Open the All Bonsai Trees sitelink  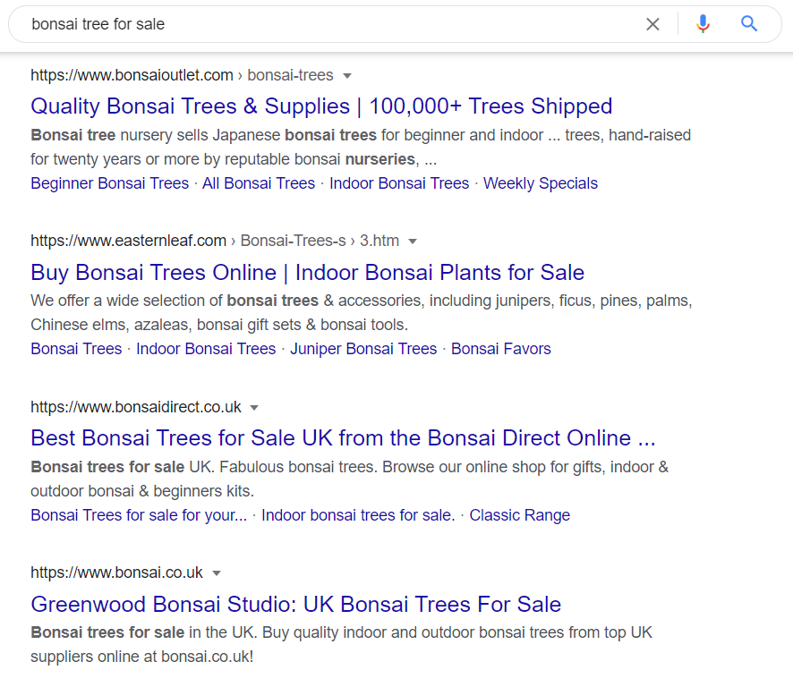[259, 183]
